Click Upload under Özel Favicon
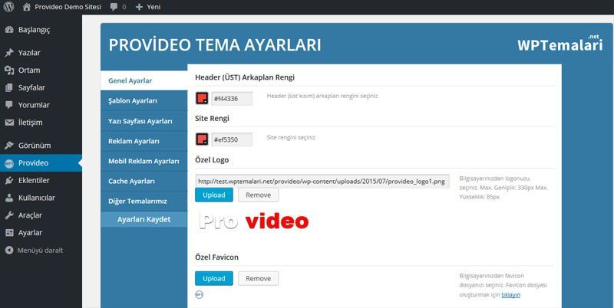Screen dimensions: 614x308 pyautogui.click(x=214, y=279)
